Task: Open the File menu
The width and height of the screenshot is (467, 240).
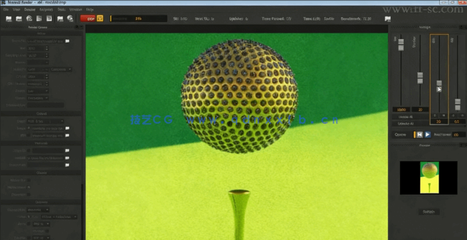Action: (6, 9)
